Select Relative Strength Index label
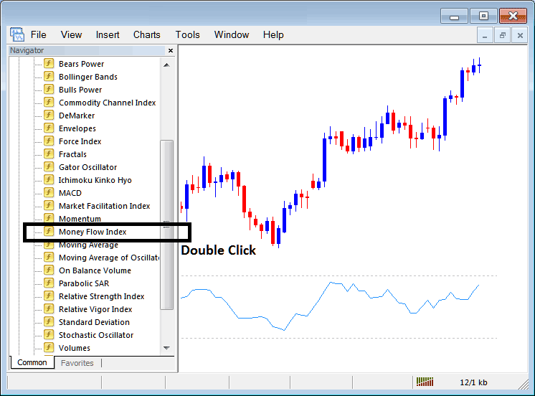Image resolution: width=535 pixels, height=396 pixels. click(101, 296)
